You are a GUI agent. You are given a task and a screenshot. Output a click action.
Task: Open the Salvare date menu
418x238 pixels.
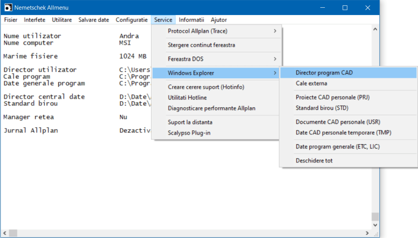point(93,20)
